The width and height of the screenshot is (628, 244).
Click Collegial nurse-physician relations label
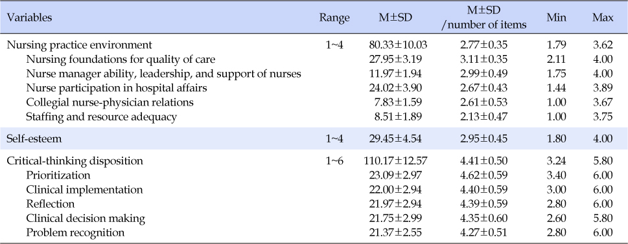point(110,102)
